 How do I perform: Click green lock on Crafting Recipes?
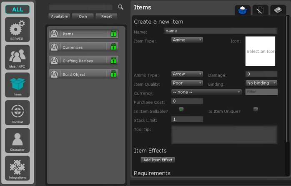point(113,61)
